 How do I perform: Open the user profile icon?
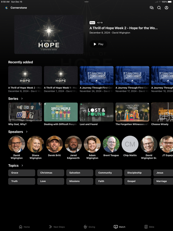pyautogui.click(x=166, y=8)
